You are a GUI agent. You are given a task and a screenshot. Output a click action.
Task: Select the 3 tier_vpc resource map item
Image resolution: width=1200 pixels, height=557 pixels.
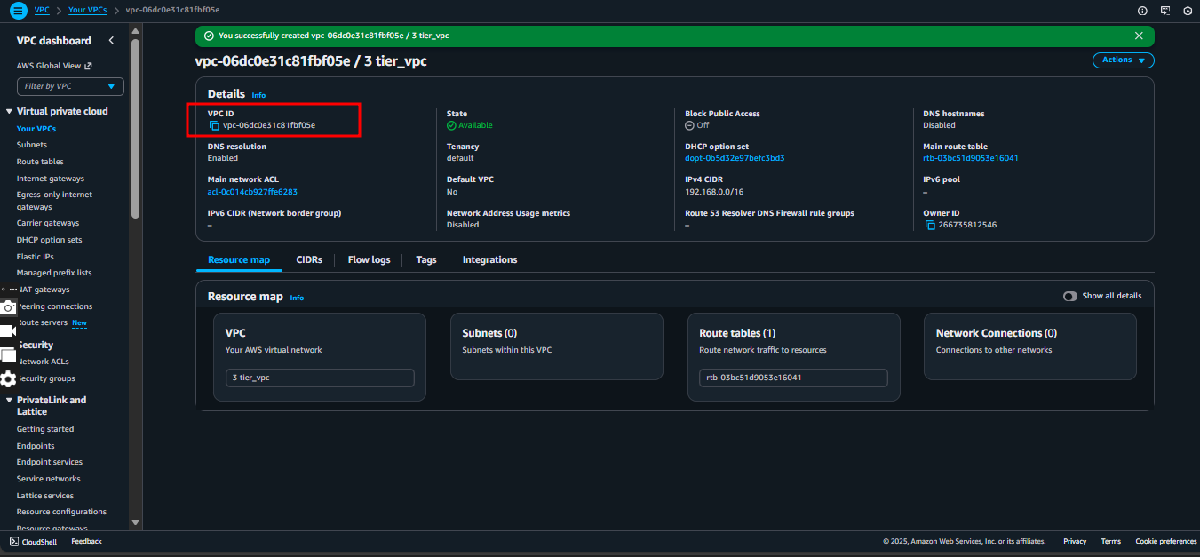(x=320, y=378)
